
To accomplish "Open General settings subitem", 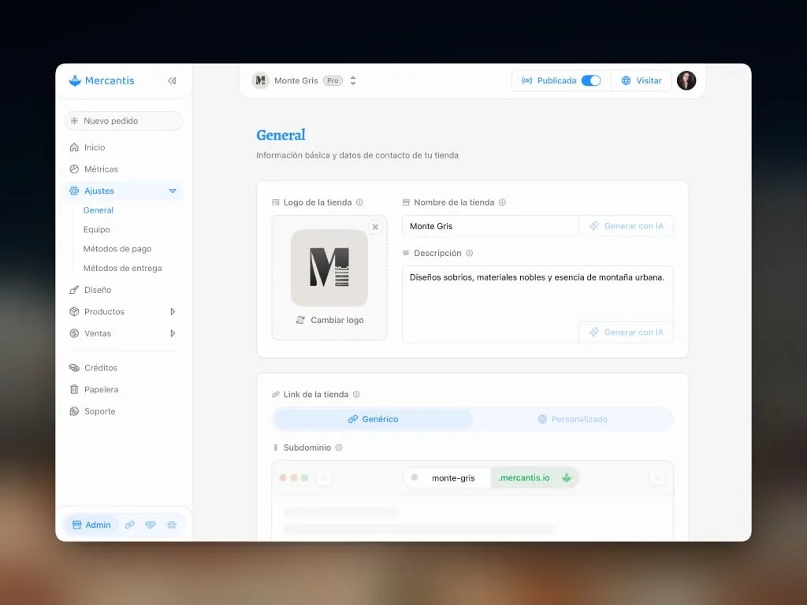I will point(99,210).
